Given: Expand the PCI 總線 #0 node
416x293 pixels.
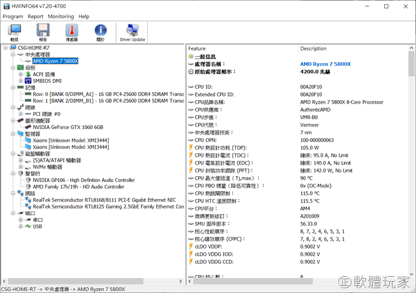Looking at the screenshot, I should tap(21, 113).
